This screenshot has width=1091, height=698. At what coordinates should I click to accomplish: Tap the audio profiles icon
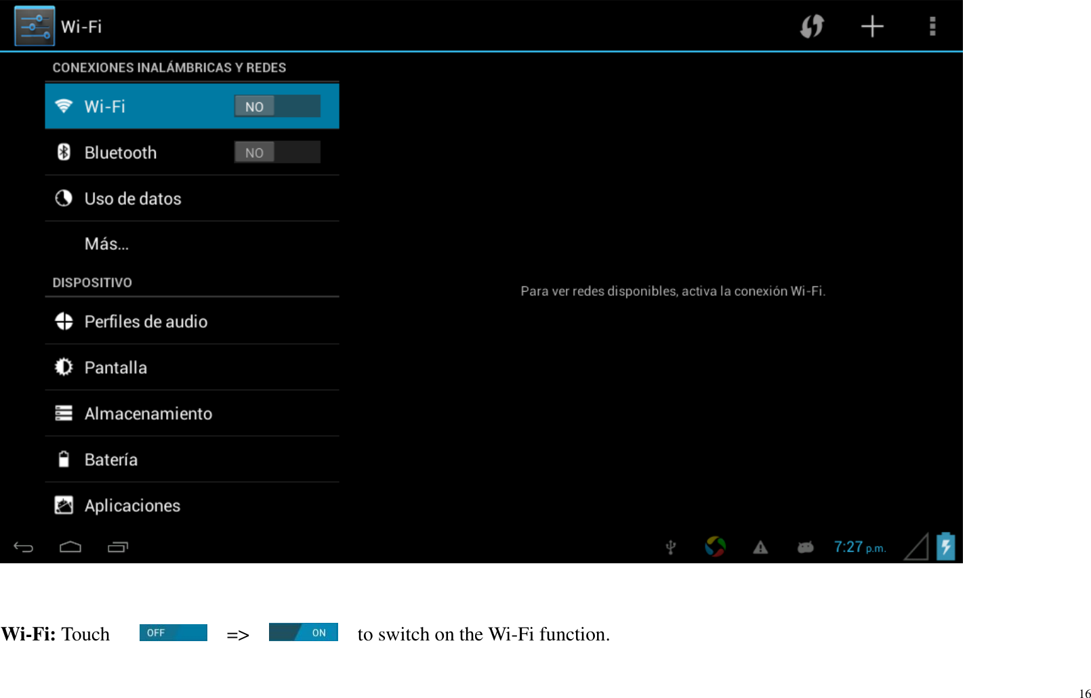point(64,322)
